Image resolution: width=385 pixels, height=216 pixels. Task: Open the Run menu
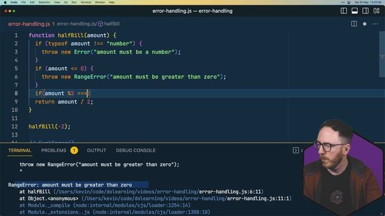(74, 2)
